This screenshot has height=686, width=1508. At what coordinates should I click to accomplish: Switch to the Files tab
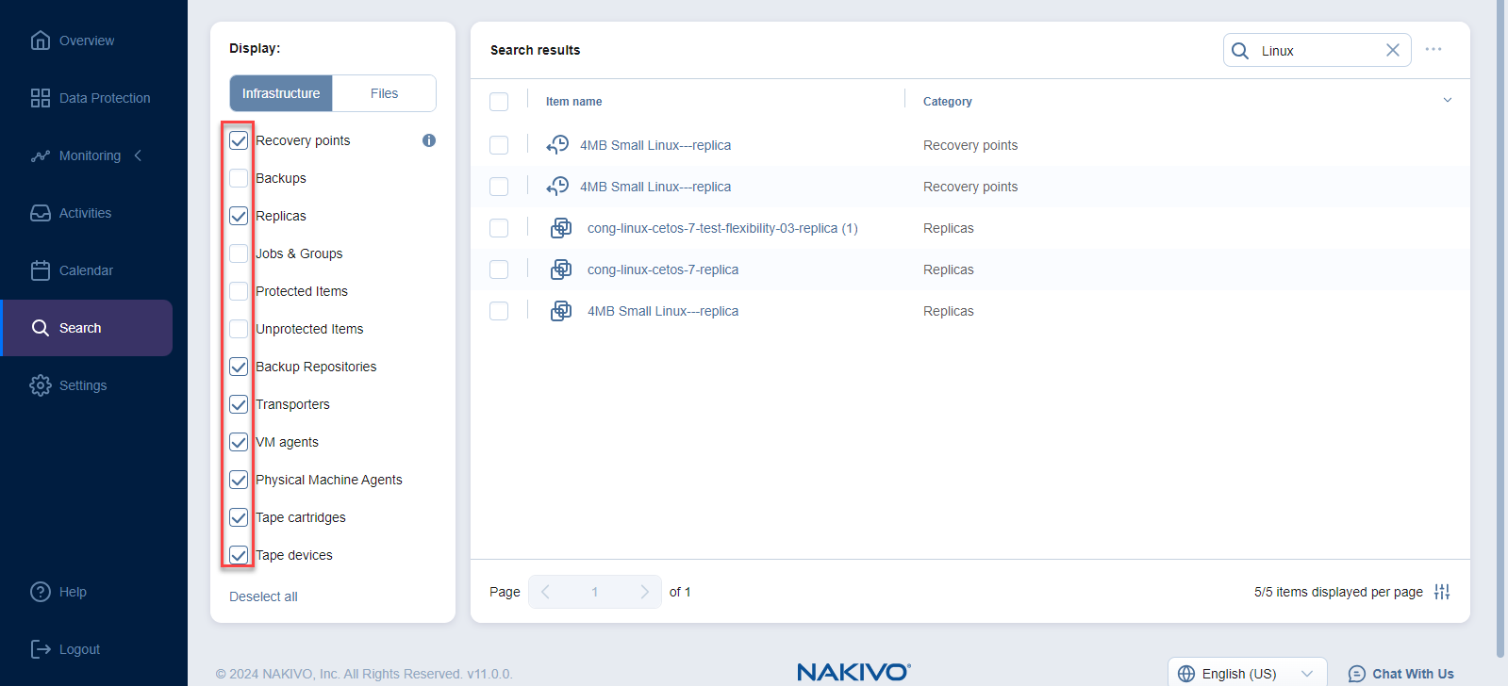coord(384,93)
